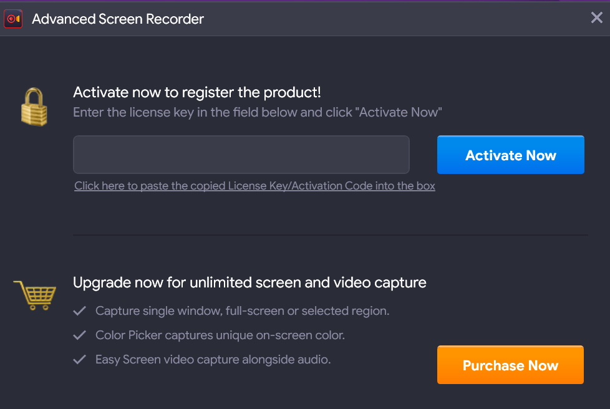
Task: Click checkmark beside Capture single window feature
Action: point(80,310)
